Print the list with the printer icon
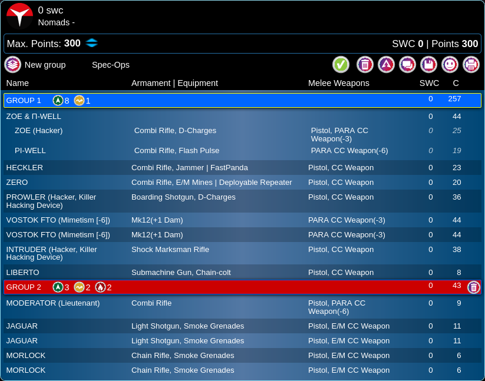Image resolution: width=485 pixels, height=381 pixels. (x=471, y=65)
